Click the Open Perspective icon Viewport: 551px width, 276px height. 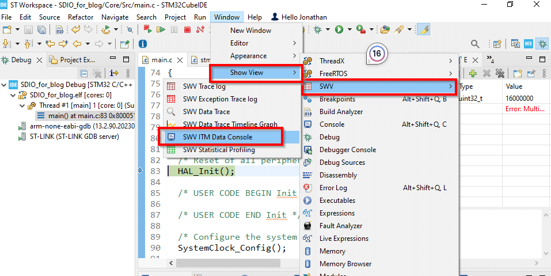(x=497, y=44)
